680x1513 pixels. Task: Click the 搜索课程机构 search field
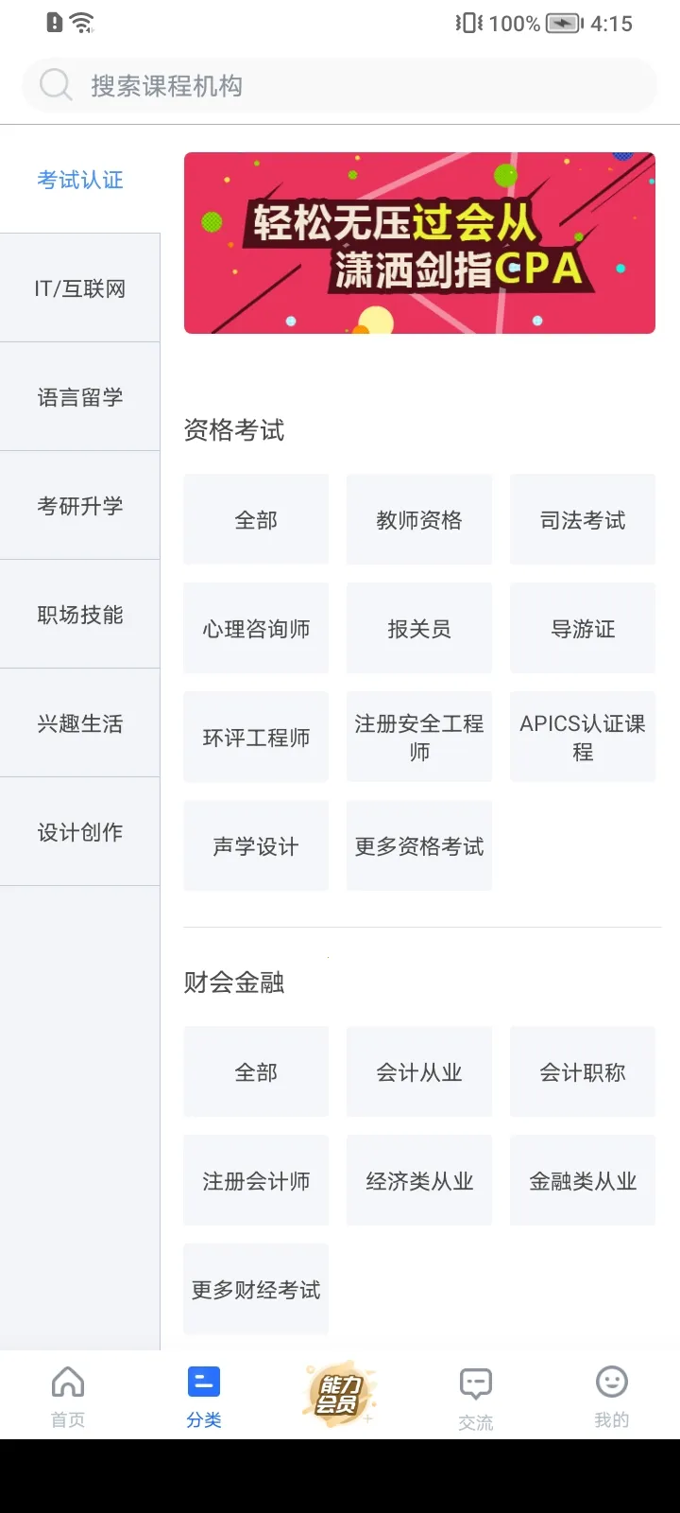pos(359,86)
